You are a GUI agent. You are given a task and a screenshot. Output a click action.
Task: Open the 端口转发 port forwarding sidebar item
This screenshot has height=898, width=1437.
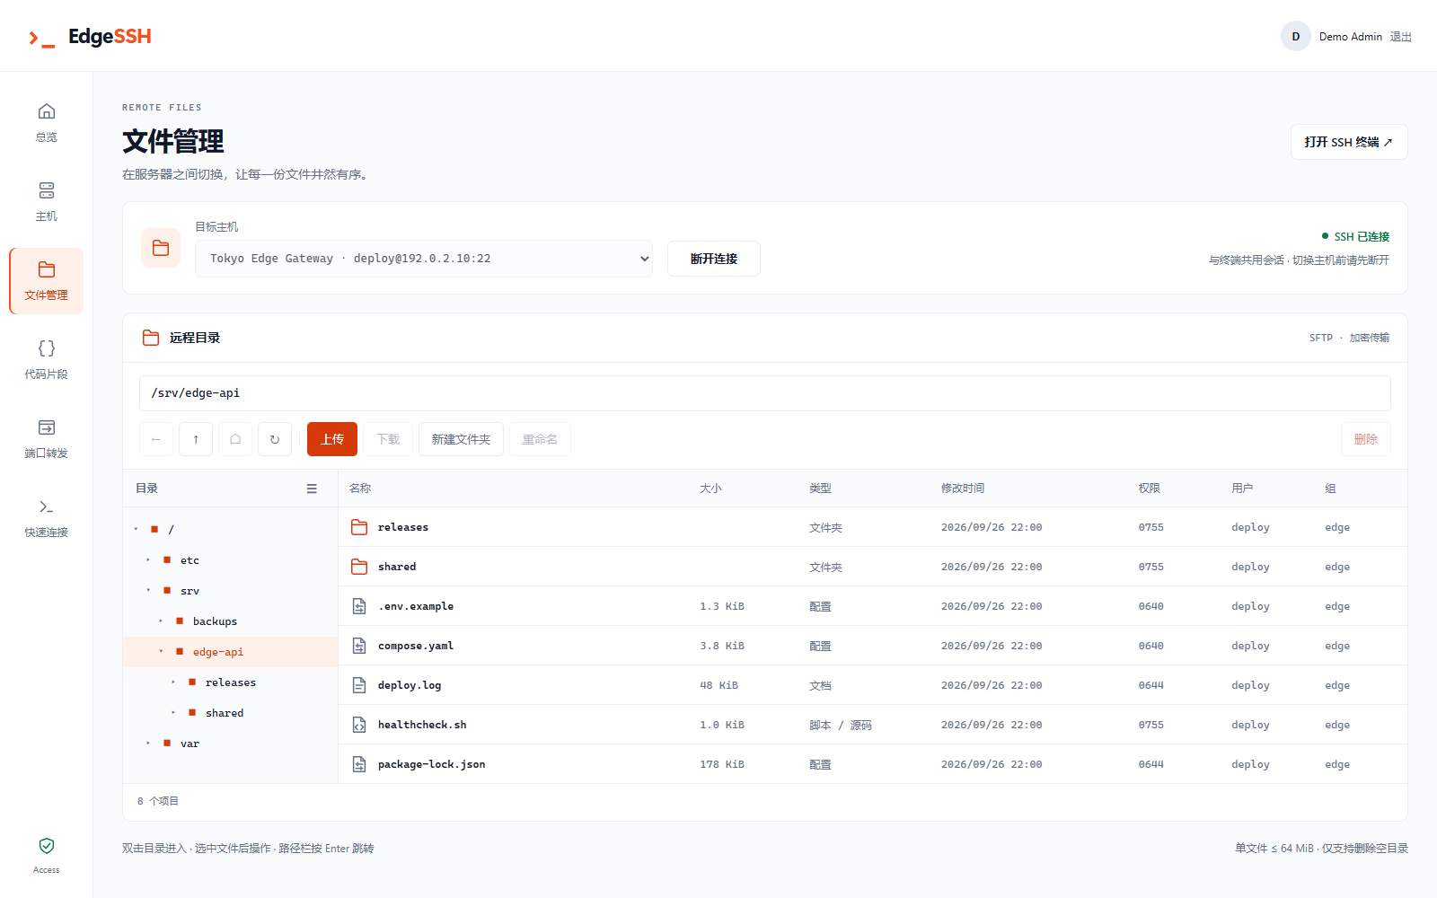point(46,439)
